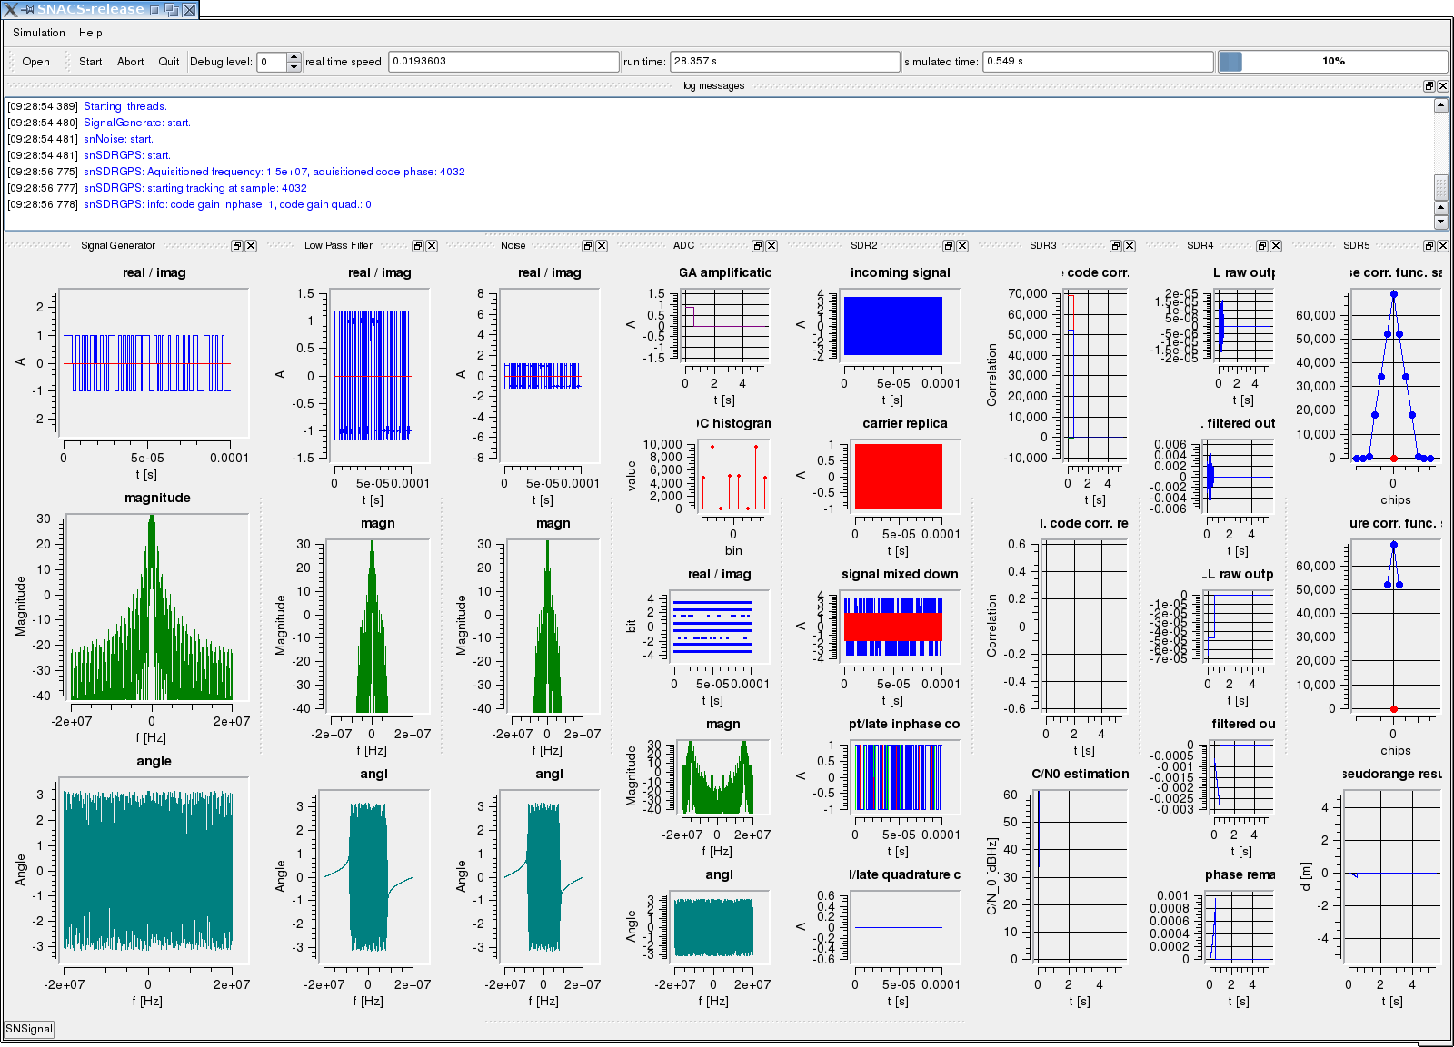This screenshot has height=1047, width=1454.
Task: Decrease the Debug level with the down arrow
Action: coord(294,66)
